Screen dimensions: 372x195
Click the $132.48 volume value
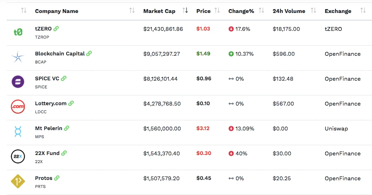click(283, 79)
